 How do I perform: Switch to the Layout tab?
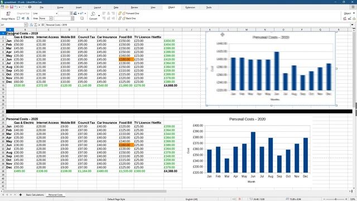pos(97,7)
